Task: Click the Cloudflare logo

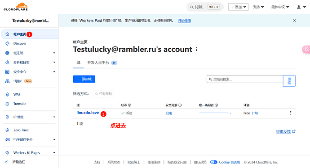Action: click(x=16, y=7)
